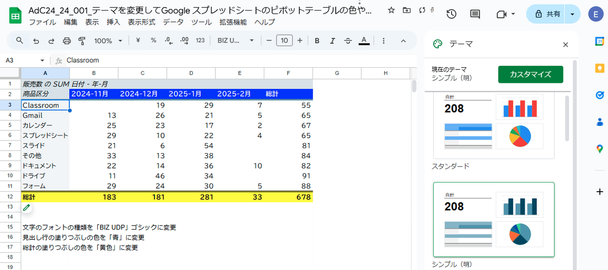Open the comments panel icon
The width and height of the screenshot is (608, 270).
[x=475, y=15]
